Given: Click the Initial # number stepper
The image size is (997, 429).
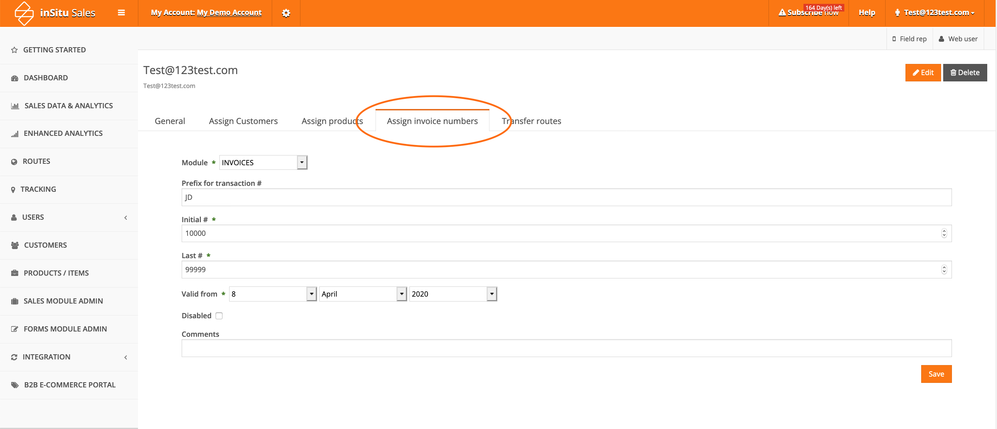Looking at the screenshot, I should [944, 233].
